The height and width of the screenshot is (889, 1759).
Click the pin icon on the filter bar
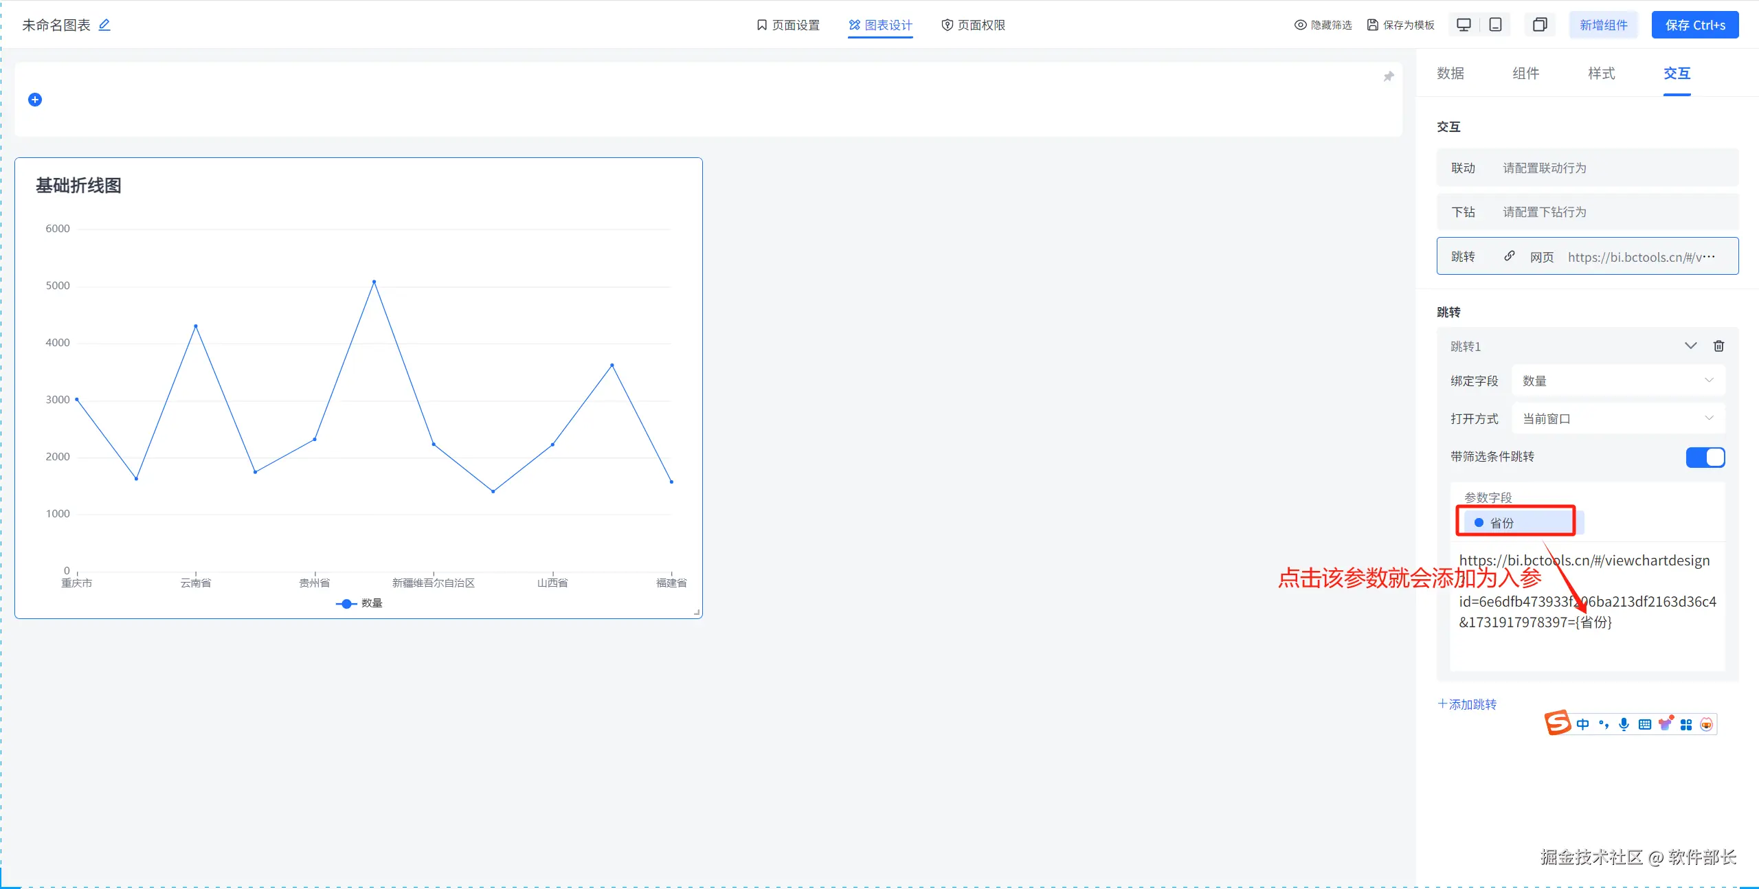[x=1388, y=76]
